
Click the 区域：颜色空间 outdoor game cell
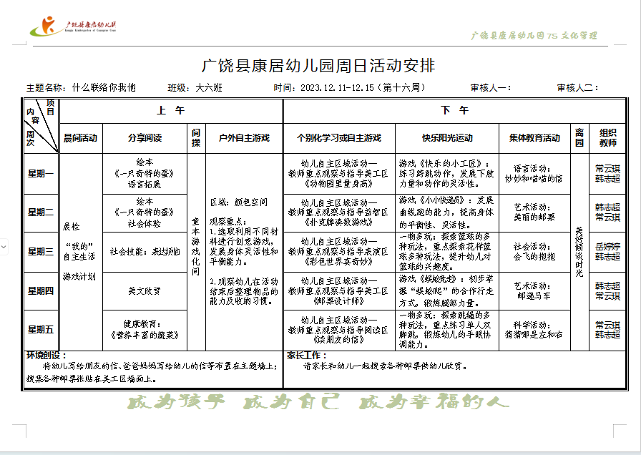[x=244, y=252]
